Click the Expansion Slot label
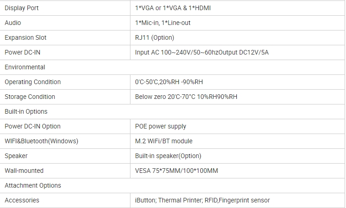The height and width of the screenshot is (208, 346). tap(25, 37)
